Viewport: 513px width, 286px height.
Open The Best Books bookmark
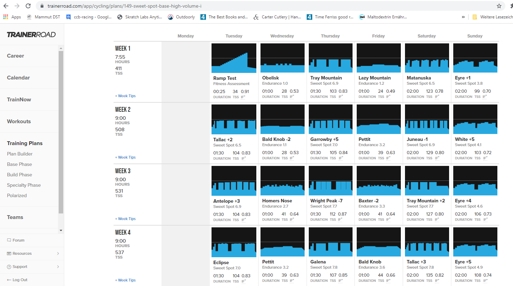(x=224, y=17)
